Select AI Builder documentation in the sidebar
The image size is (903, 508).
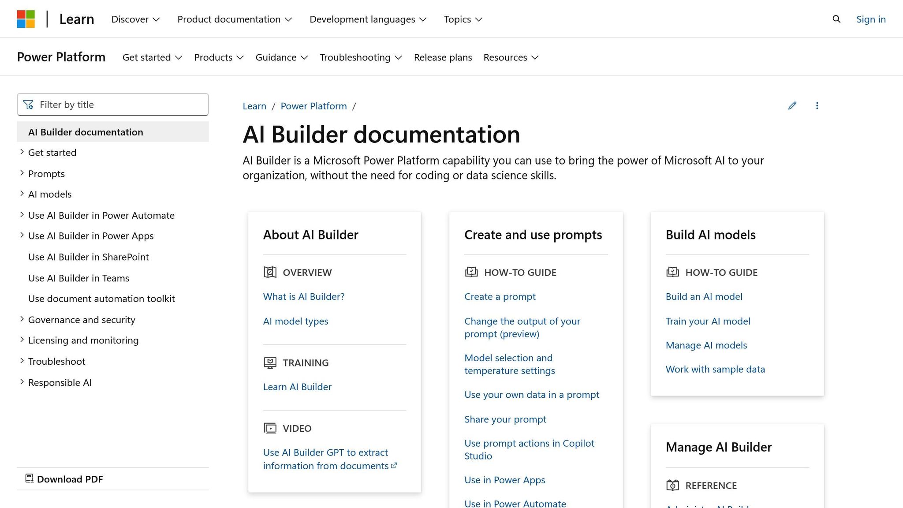tap(113, 132)
